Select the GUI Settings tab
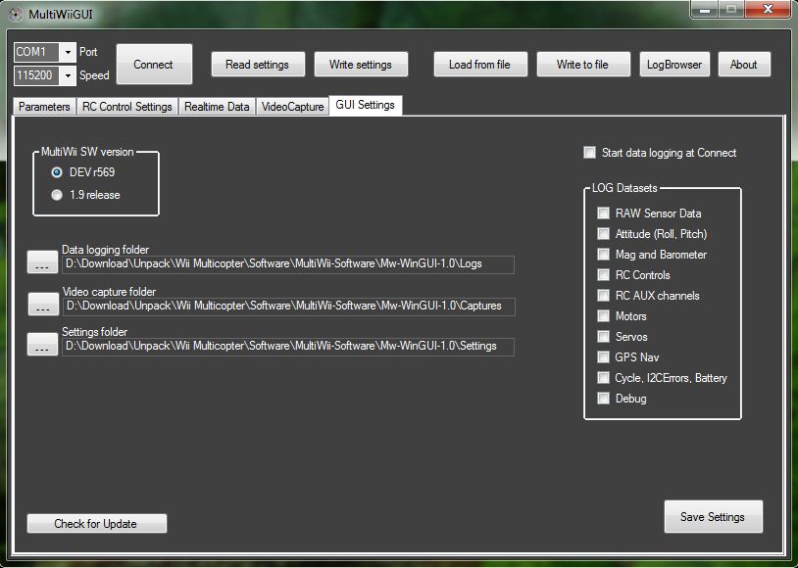This screenshot has height=568, width=798. pyautogui.click(x=366, y=105)
